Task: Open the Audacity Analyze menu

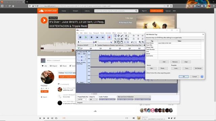Action: coord(120,33)
